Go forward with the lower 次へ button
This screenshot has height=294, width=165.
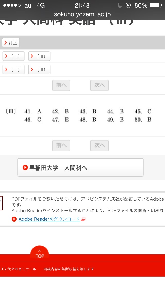tap(100, 145)
